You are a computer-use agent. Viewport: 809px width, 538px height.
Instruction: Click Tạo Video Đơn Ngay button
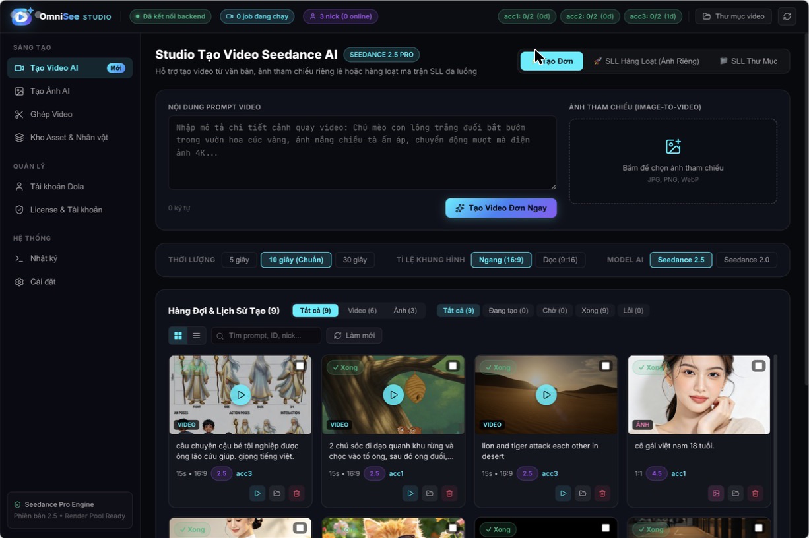(501, 208)
